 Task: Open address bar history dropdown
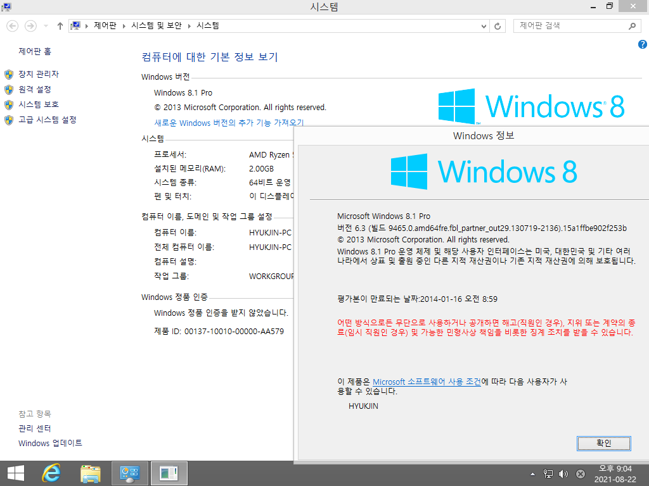(x=484, y=26)
